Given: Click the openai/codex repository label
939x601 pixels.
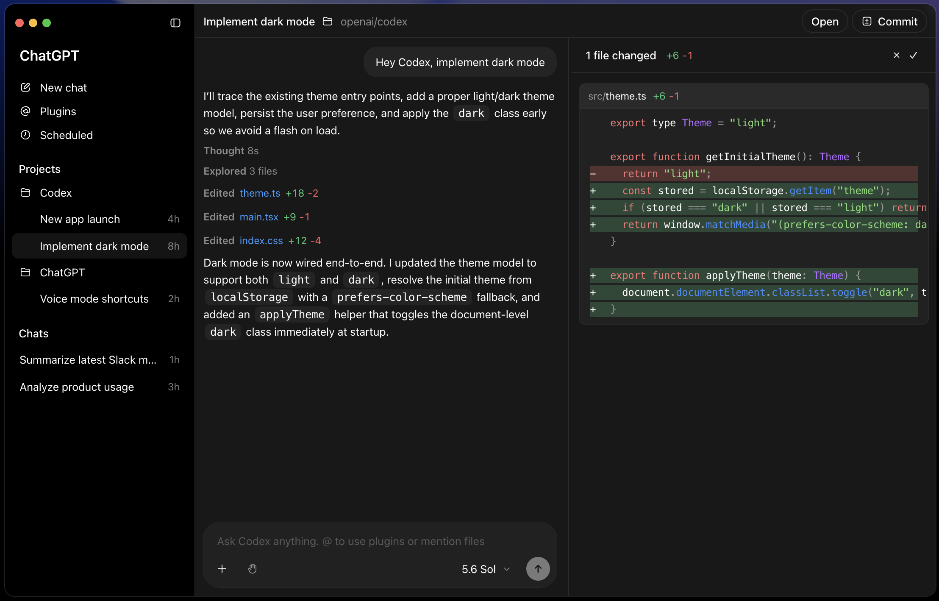Looking at the screenshot, I should [374, 22].
